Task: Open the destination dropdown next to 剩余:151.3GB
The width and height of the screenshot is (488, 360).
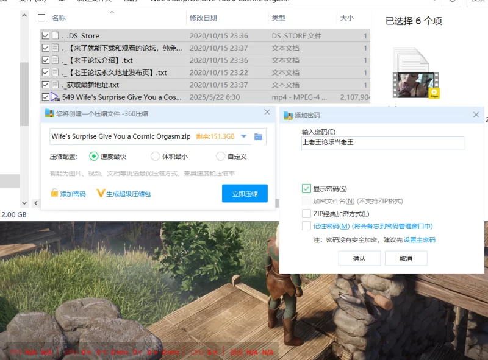Action: tap(244, 136)
